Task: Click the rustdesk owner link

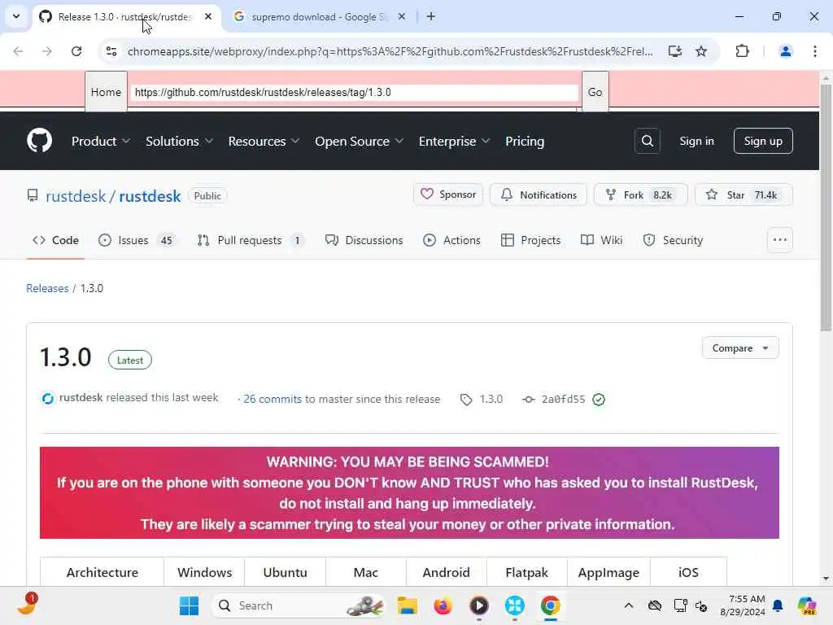Action: [76, 196]
